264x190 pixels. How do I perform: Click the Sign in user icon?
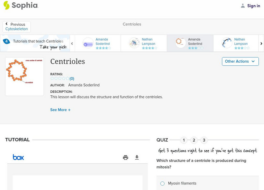[x=243, y=6]
